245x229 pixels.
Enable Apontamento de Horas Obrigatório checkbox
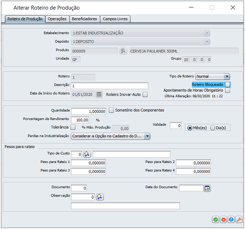[228, 90]
